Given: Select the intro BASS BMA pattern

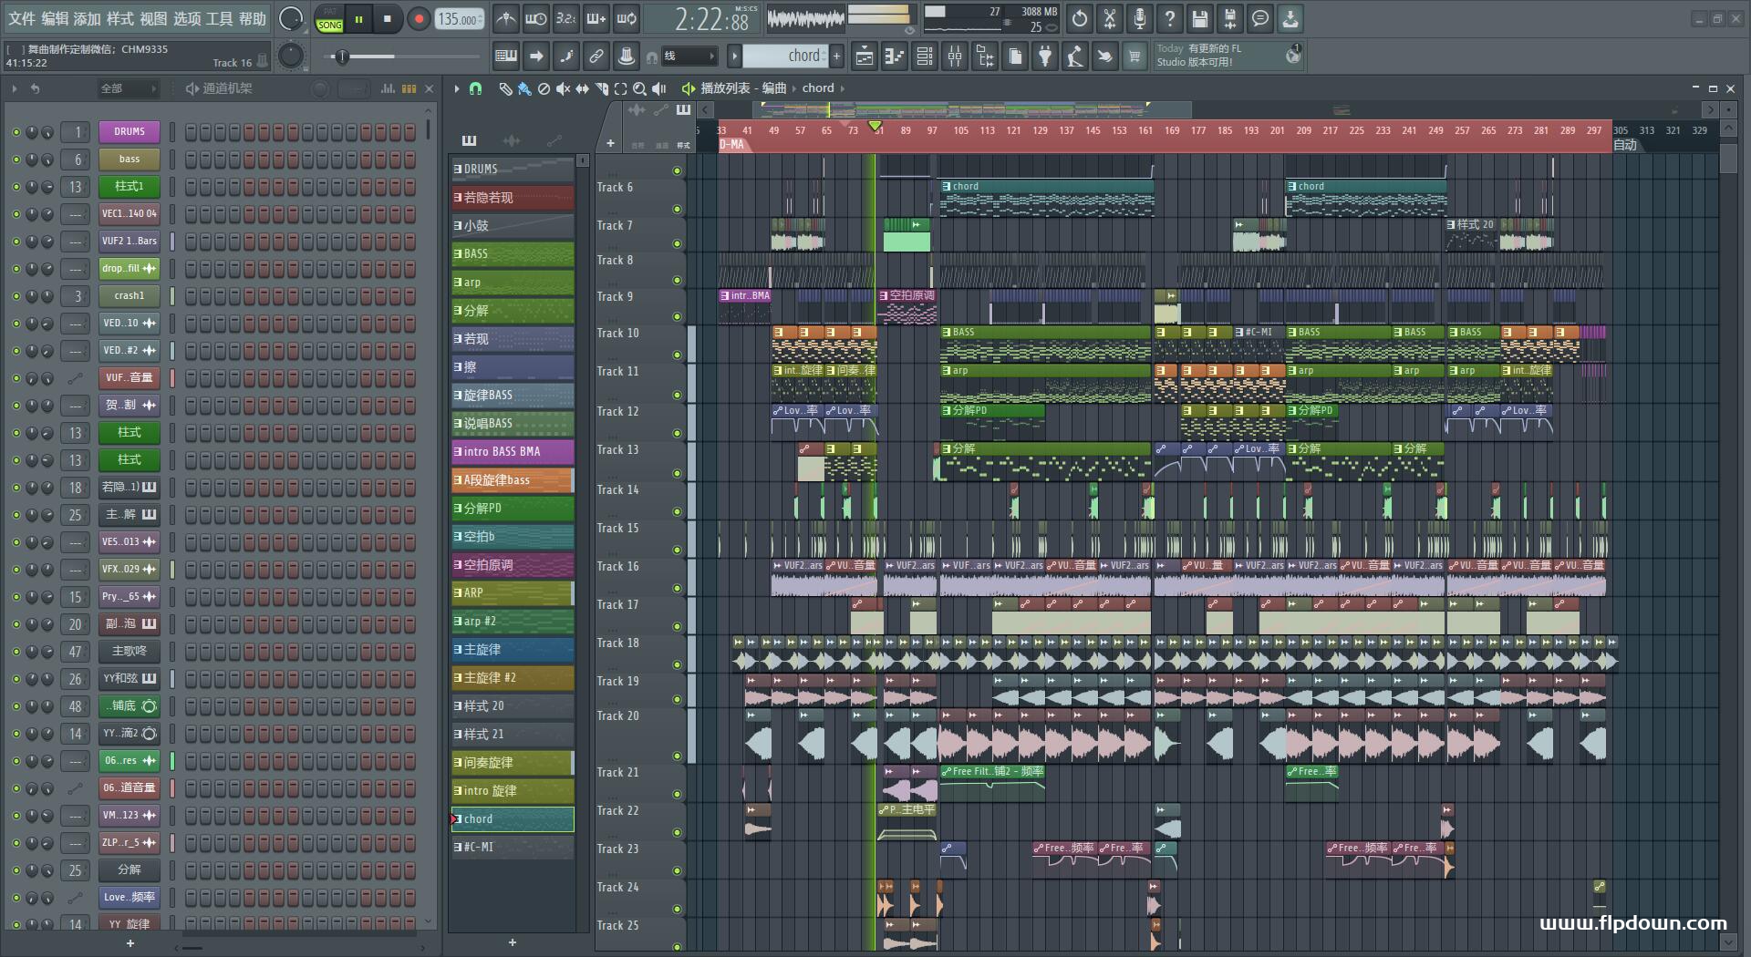Looking at the screenshot, I should [513, 451].
